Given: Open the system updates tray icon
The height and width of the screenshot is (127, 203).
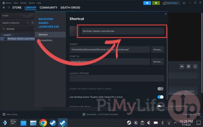Looking at the screenshot, I should tap(136, 123).
